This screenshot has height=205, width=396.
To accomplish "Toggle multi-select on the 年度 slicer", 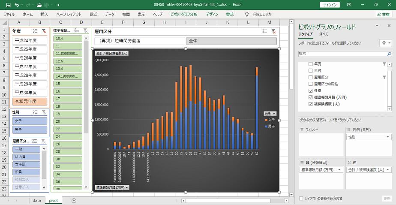I will (x=35, y=31).
